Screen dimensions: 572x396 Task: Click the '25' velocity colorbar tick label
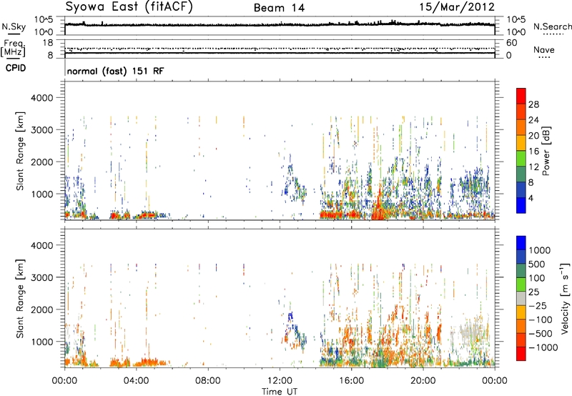coord(533,292)
